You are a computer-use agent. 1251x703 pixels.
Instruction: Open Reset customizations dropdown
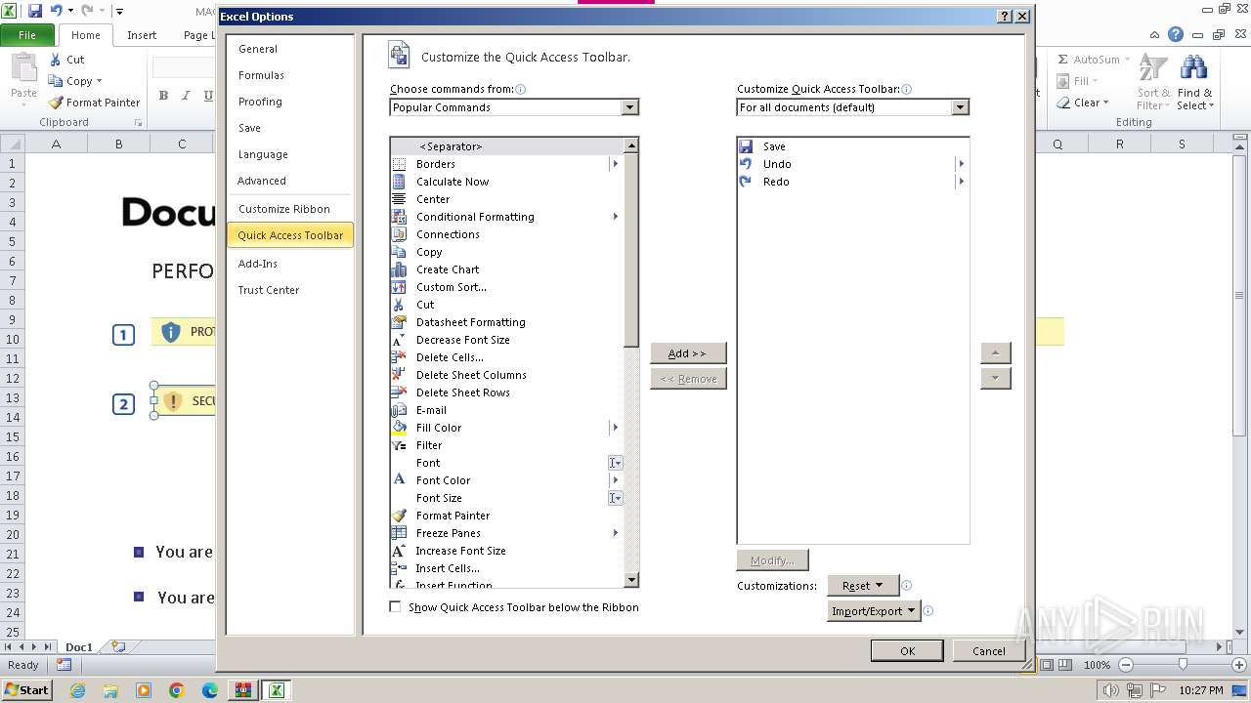coord(862,586)
